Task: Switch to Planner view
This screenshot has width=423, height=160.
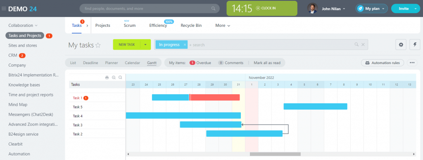Action: pos(112,63)
